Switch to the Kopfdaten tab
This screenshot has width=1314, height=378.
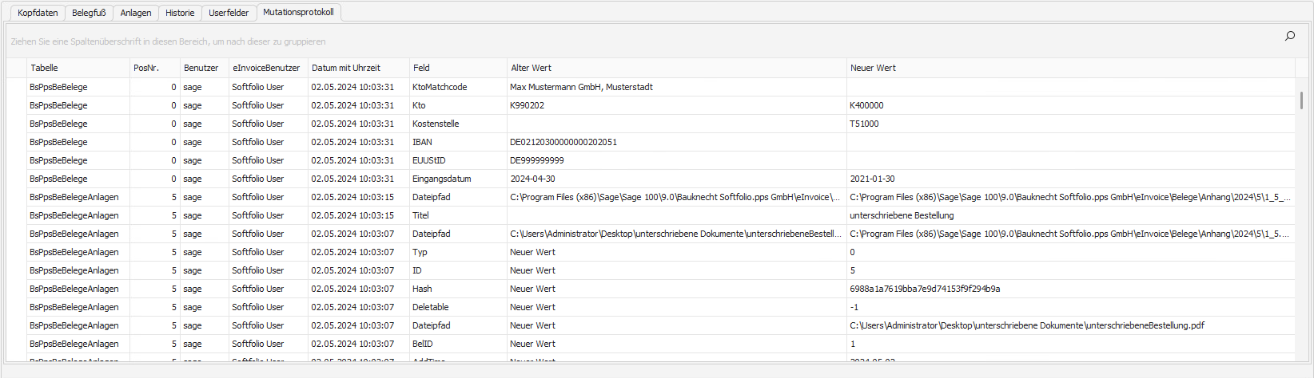[x=38, y=13]
